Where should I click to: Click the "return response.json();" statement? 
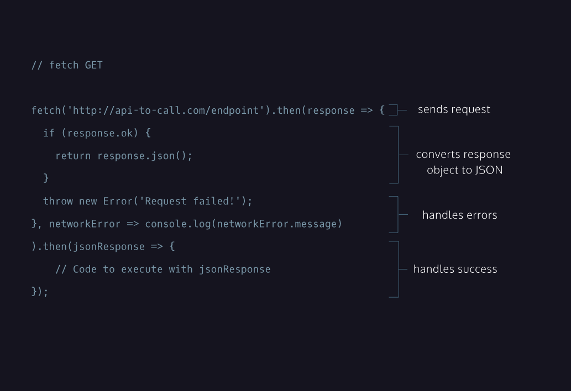[x=124, y=156]
